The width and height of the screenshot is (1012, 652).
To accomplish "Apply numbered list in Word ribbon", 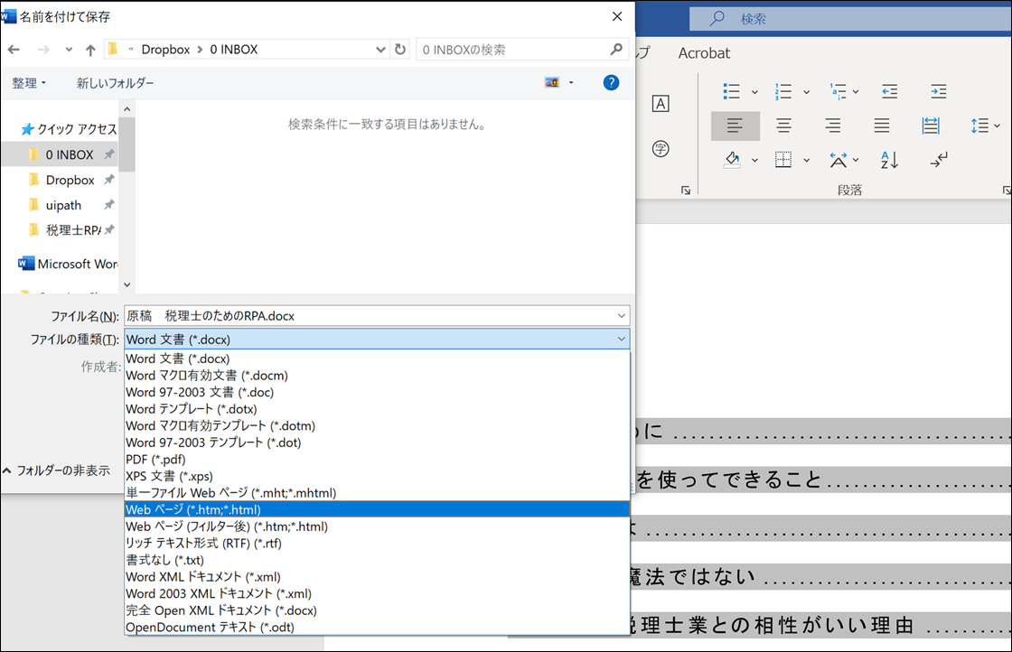I will click(782, 91).
